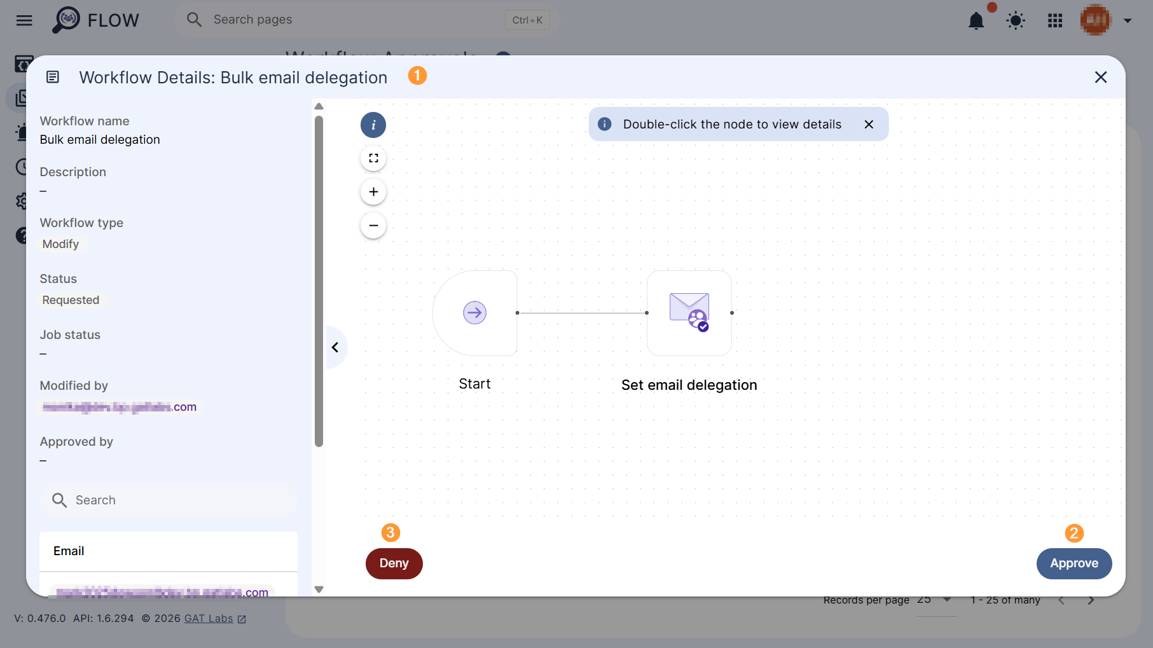Approve the workflow request
Screen dimensions: 1153x648
pos(1074,563)
